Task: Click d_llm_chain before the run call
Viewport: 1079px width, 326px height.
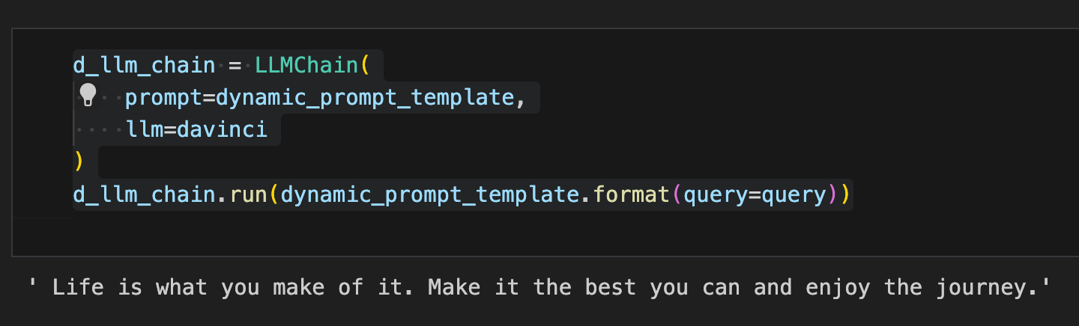Action: click(x=144, y=194)
